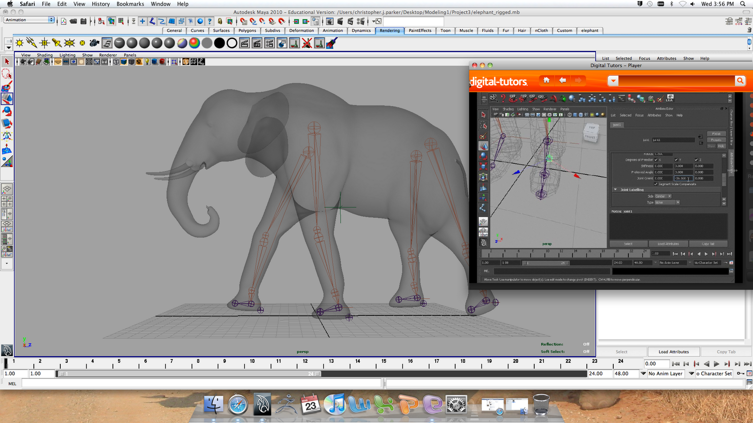Toggle use all lights bulb in viewport
Screen dimensions: 753x423
click(x=147, y=62)
